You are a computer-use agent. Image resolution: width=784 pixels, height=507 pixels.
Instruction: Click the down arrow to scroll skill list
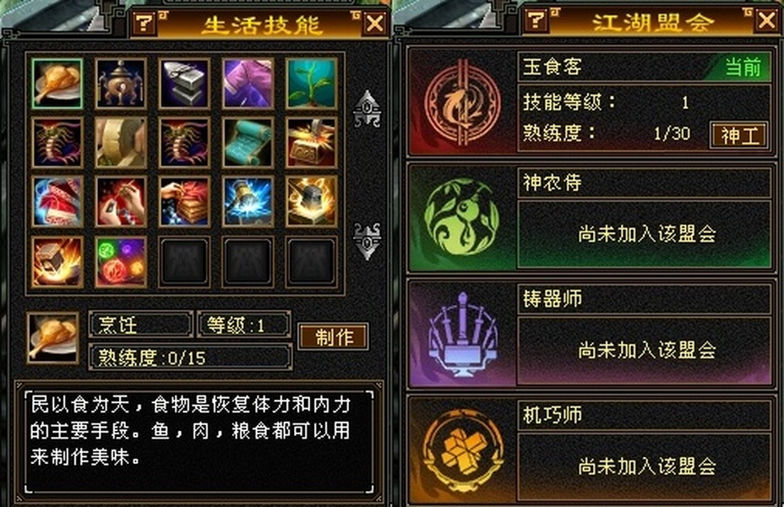pyautogui.click(x=367, y=241)
